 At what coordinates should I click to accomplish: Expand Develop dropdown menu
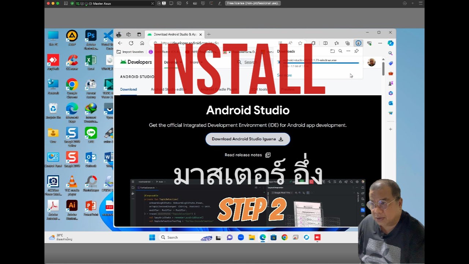173,62
